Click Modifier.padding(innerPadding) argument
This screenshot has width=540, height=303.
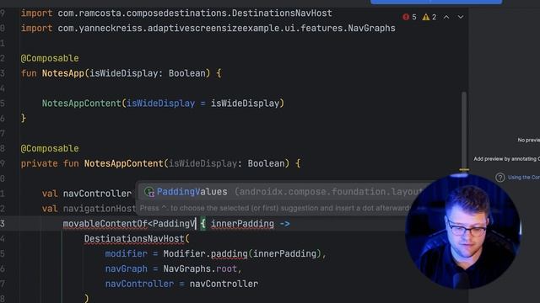(242, 253)
